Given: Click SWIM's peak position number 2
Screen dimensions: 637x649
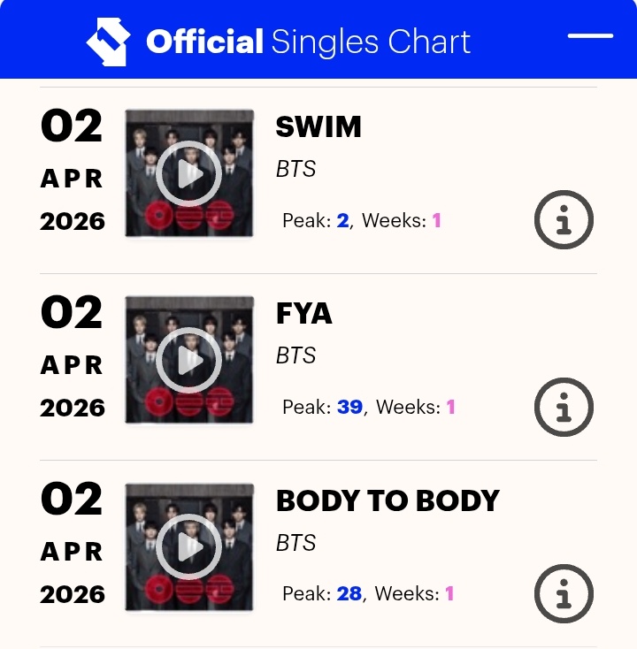Looking at the screenshot, I should click(x=342, y=220).
